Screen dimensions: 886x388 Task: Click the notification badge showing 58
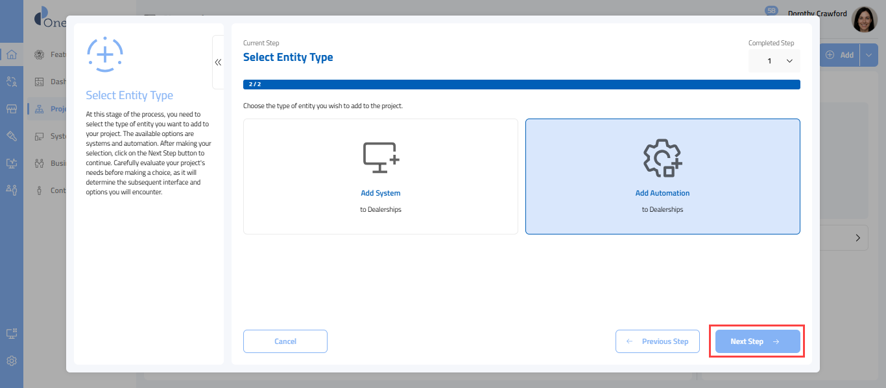tap(771, 11)
